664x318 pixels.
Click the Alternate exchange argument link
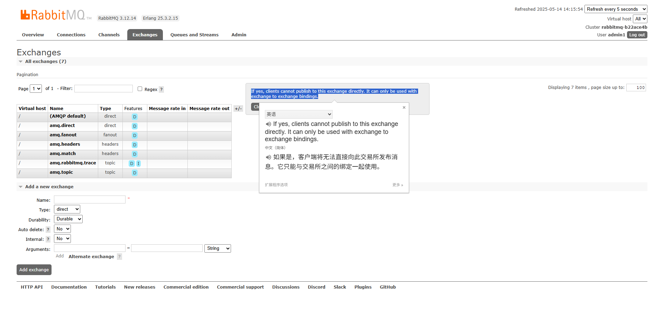pyautogui.click(x=91, y=257)
